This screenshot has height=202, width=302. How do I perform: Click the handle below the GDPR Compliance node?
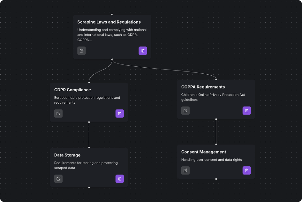88,122
